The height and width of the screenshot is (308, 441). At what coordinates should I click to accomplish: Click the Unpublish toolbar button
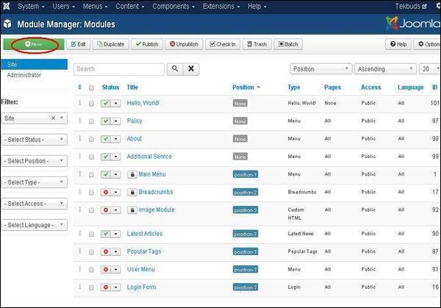click(x=184, y=44)
